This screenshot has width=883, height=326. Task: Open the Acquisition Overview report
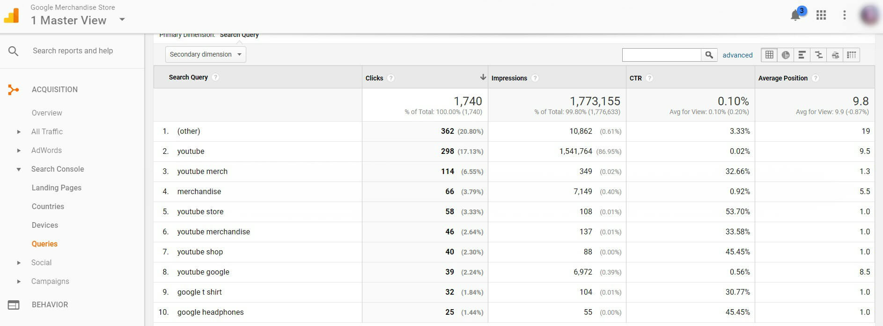(x=47, y=113)
